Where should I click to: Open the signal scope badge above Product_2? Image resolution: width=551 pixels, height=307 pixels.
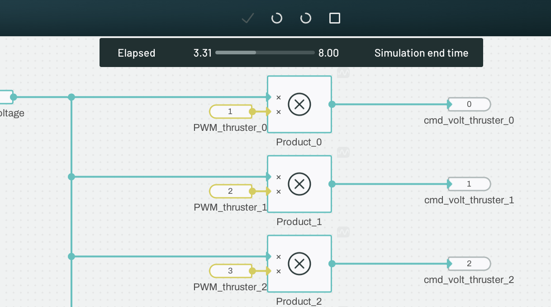pyautogui.click(x=343, y=231)
